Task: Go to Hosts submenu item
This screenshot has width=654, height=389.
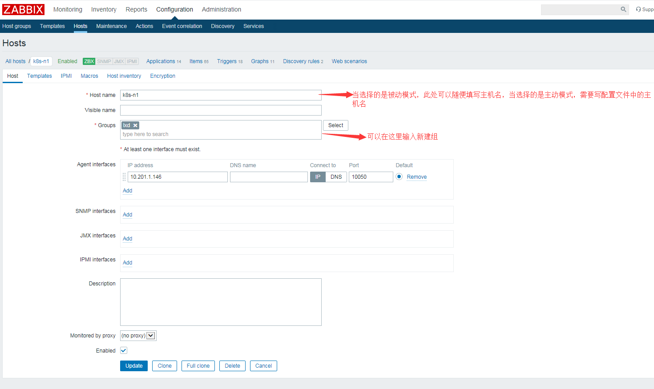Action: (x=81, y=26)
